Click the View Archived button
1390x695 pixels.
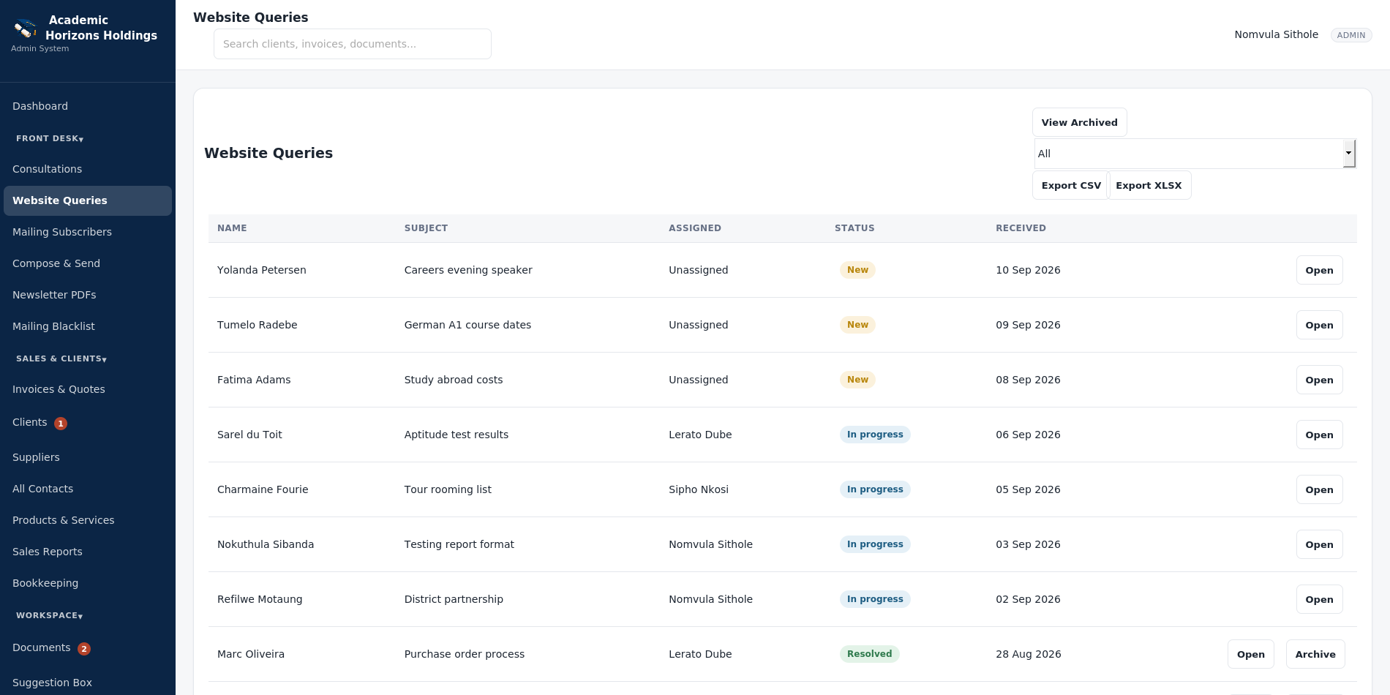click(1079, 122)
